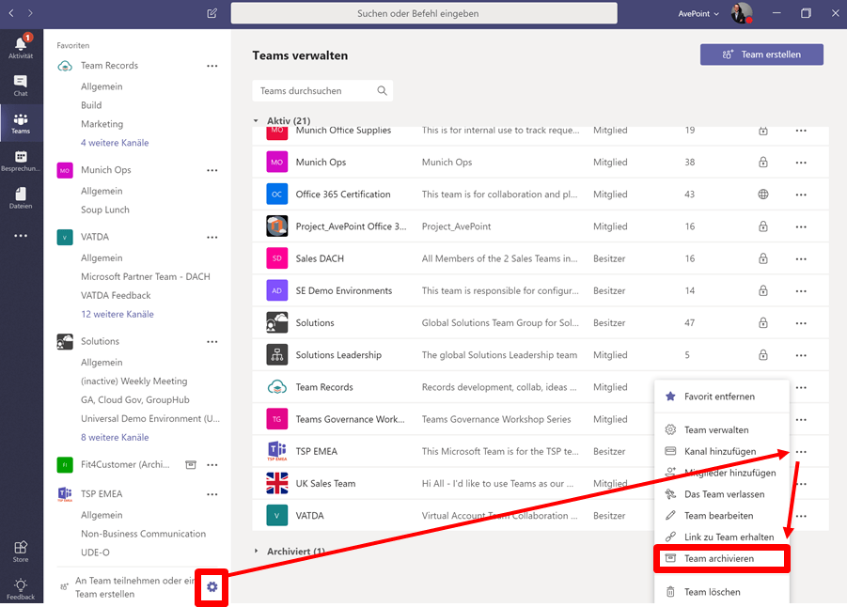847x607 pixels.
Task: Go back with the back arrow
Action: [11, 12]
